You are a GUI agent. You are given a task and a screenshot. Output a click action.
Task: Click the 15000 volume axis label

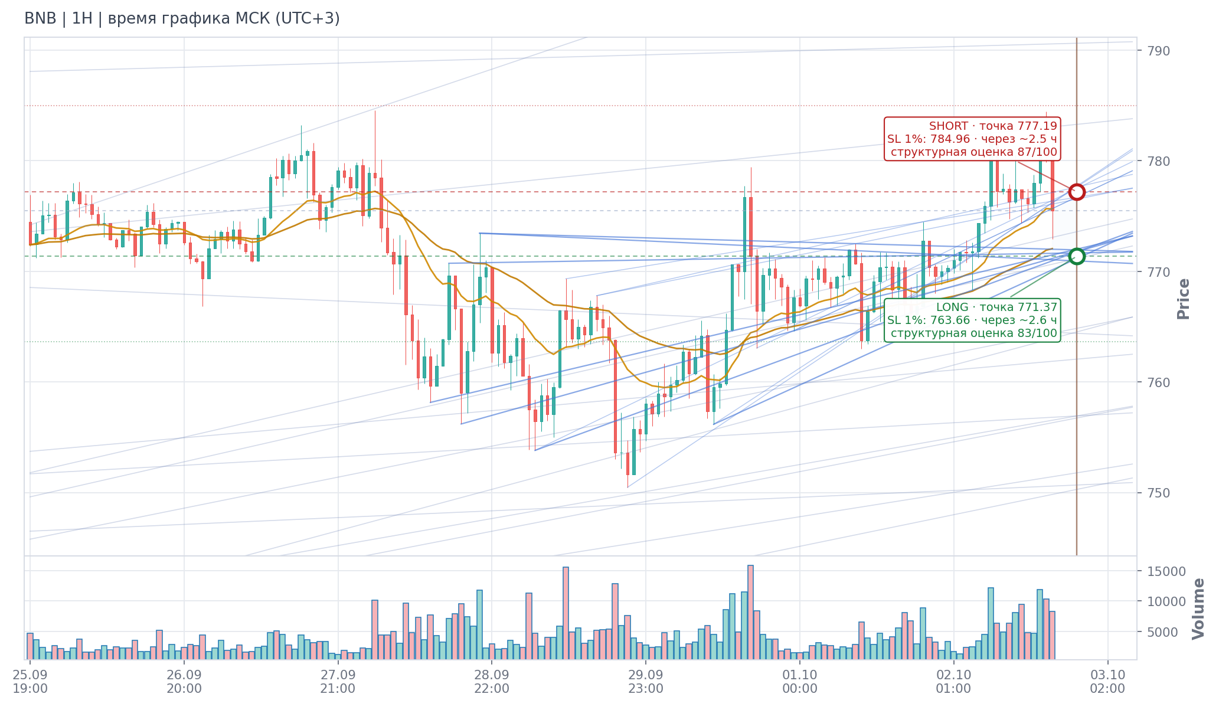1166,571
